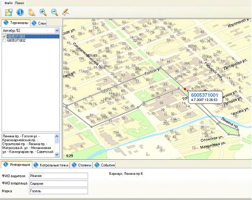Check terminal 6005371002 checkbox

click(x=4, y=41)
